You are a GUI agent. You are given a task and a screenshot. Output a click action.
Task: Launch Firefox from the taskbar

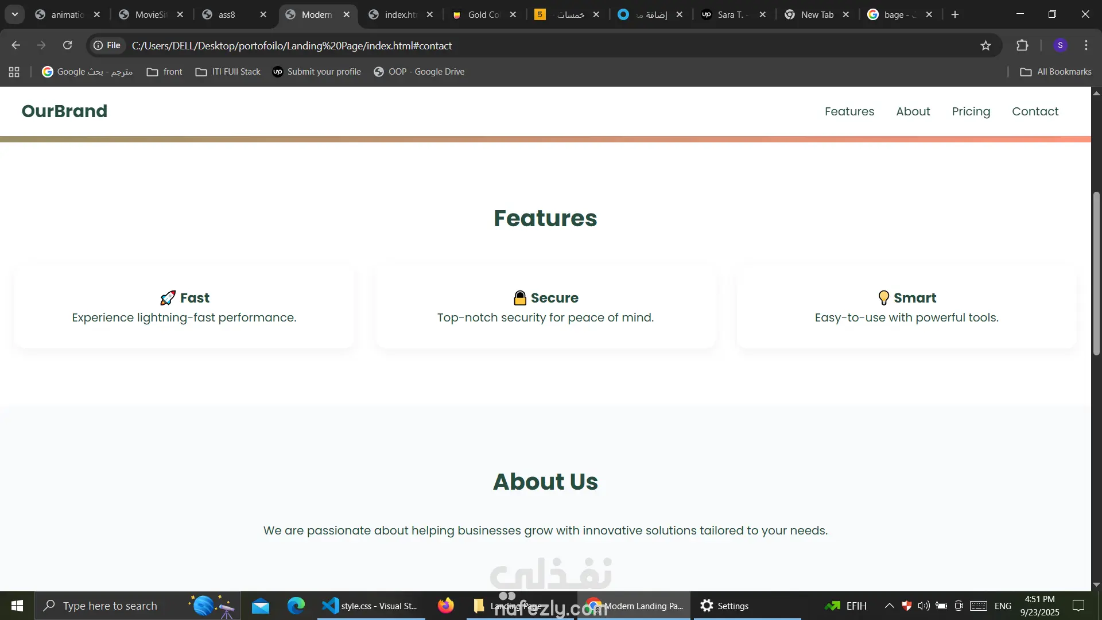tap(445, 606)
